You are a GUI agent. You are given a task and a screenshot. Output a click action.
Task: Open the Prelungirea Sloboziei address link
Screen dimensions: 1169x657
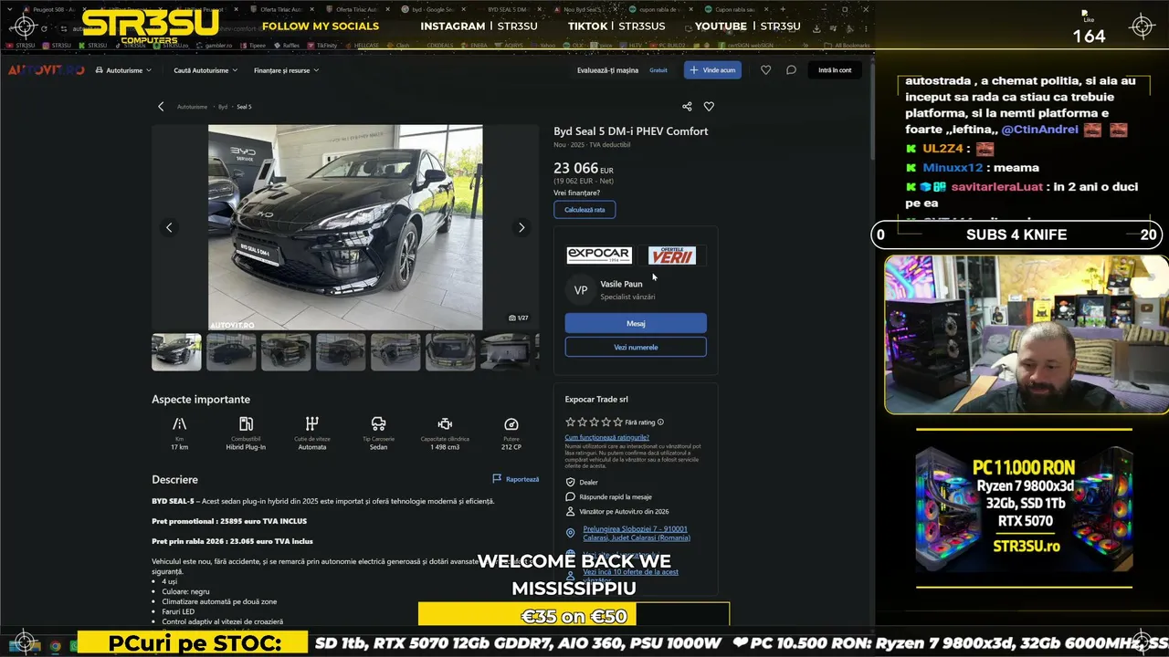(x=637, y=533)
